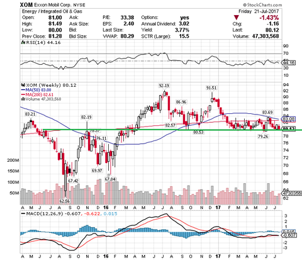The height and width of the screenshot is (260, 302).
Task: Click the Yield value 3.77%
Action: 182,30
